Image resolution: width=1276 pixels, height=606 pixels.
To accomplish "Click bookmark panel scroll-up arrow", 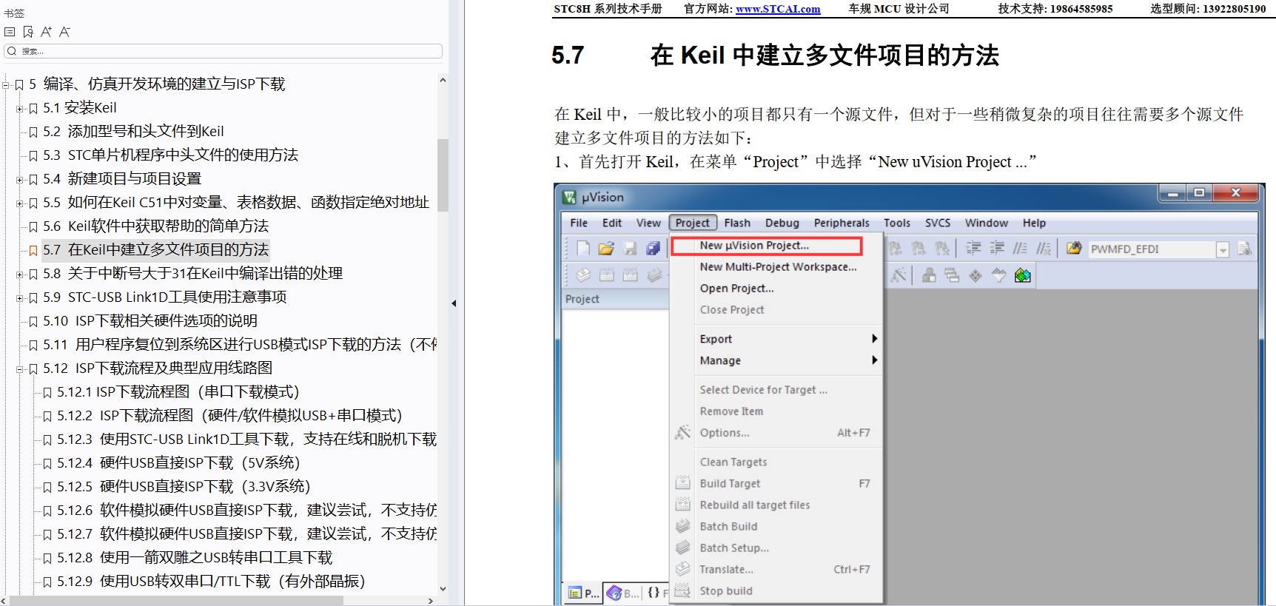I will tap(443, 80).
